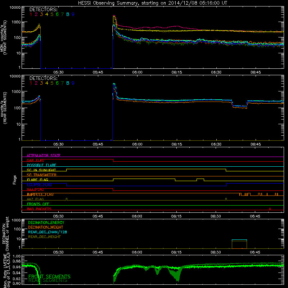Select orange detector 3 in front segments legend
Image resolution: width=288 pixels, height=288 pixels.
pyautogui.click(x=41, y=14)
